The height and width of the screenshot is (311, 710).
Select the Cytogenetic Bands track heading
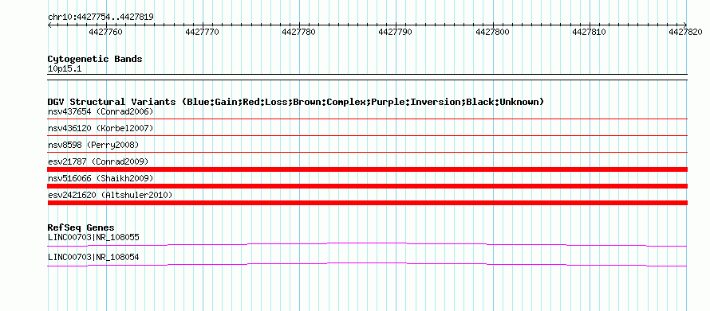[x=95, y=59]
